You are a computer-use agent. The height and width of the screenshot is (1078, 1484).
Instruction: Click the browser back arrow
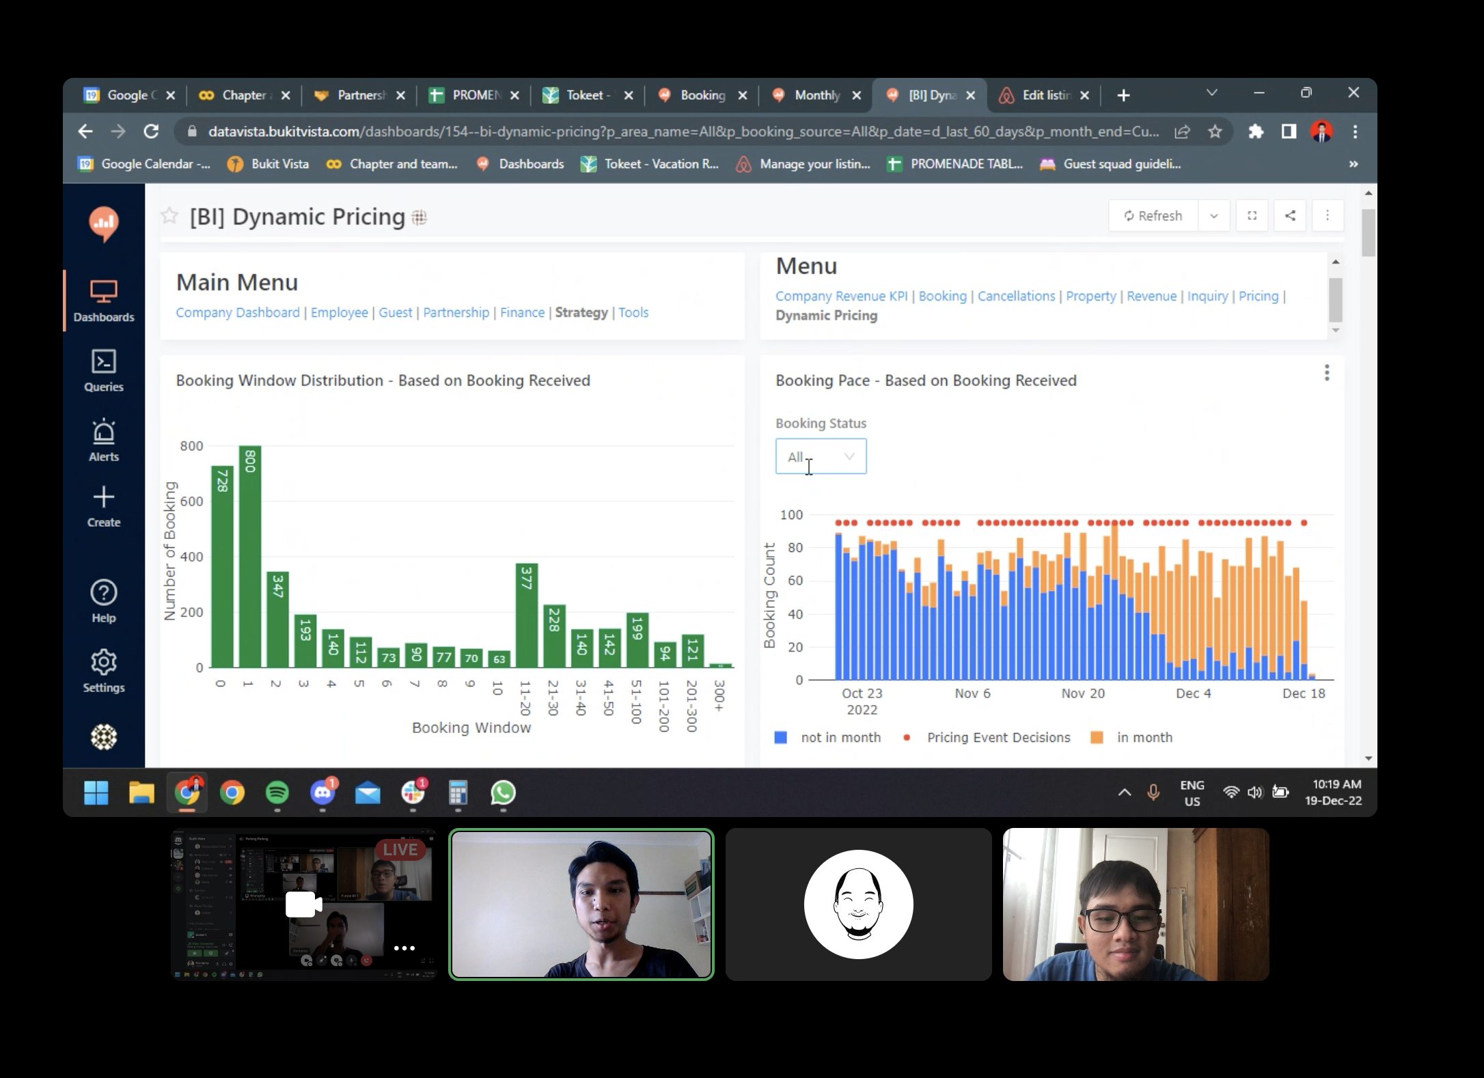coord(85,131)
